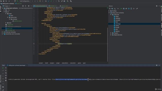Click the green Build hammer icon
The height and width of the screenshot is (91, 162).
point(17,1)
